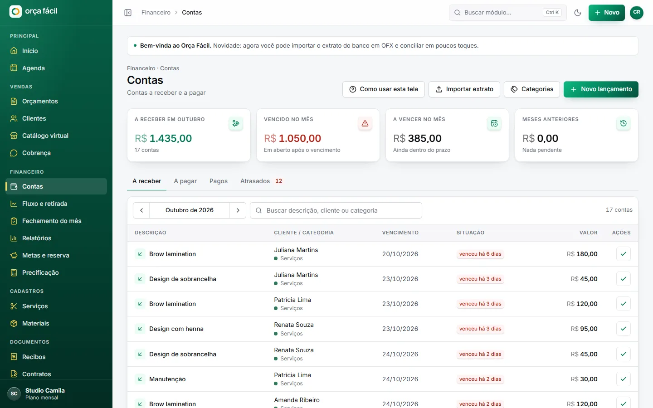Create a Novo lançamento
The width and height of the screenshot is (653, 408).
tap(601, 89)
